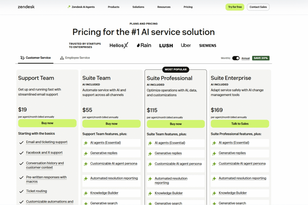This screenshot has height=205, width=308.
Task: Select Pricing in the top navigation
Action: [188, 7]
